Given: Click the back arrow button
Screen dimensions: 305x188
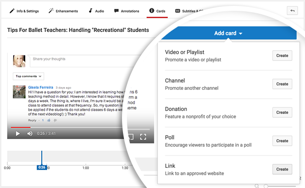Looking at the screenshot, I should tap(292, 11).
